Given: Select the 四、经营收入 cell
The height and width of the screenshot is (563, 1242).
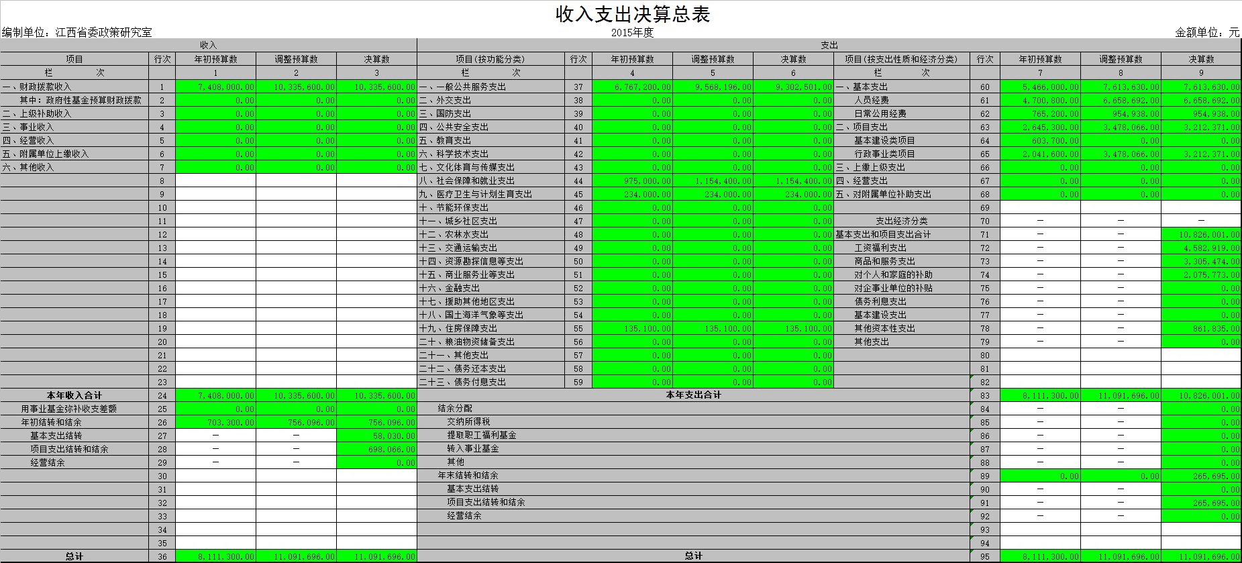Looking at the screenshot, I should [74, 140].
